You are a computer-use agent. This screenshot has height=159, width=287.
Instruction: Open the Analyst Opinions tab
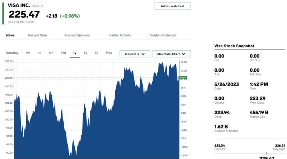pyautogui.click(x=77, y=35)
